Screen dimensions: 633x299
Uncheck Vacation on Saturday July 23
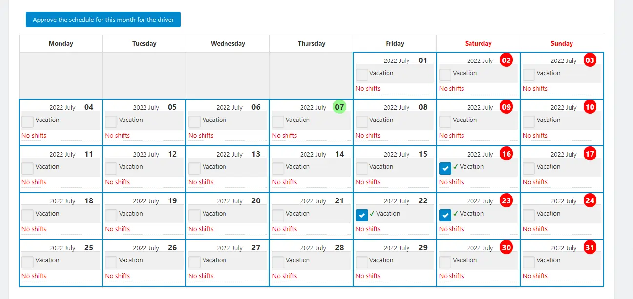(445, 215)
